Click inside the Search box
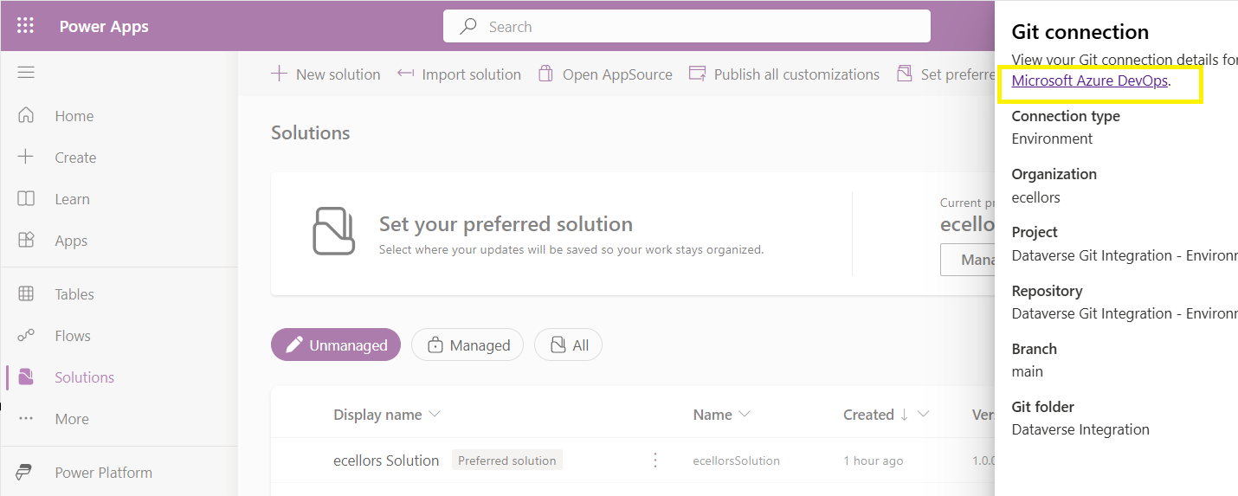The image size is (1238, 496). pos(687,27)
